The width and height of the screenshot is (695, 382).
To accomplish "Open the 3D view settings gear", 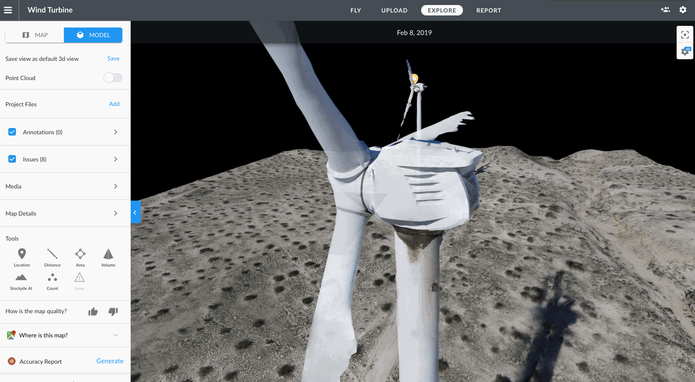I will 685,51.
